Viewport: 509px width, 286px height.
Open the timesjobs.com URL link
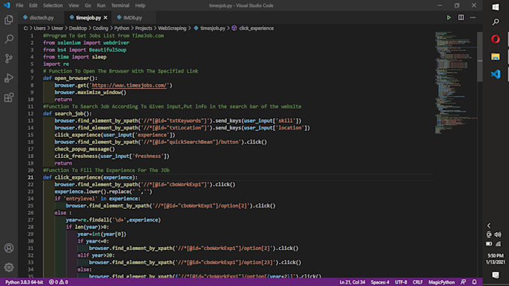pyautogui.click(x=129, y=85)
